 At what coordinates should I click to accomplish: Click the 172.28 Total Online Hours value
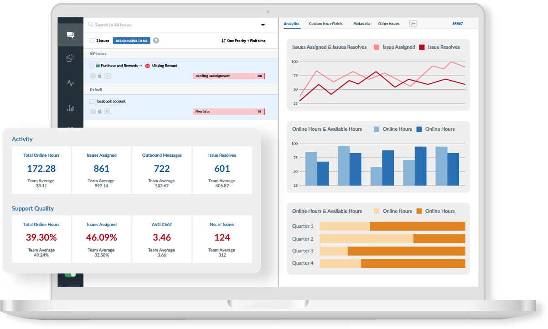point(41,168)
